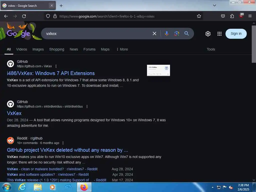Click the Reddit favicon icon

(x=10, y=140)
